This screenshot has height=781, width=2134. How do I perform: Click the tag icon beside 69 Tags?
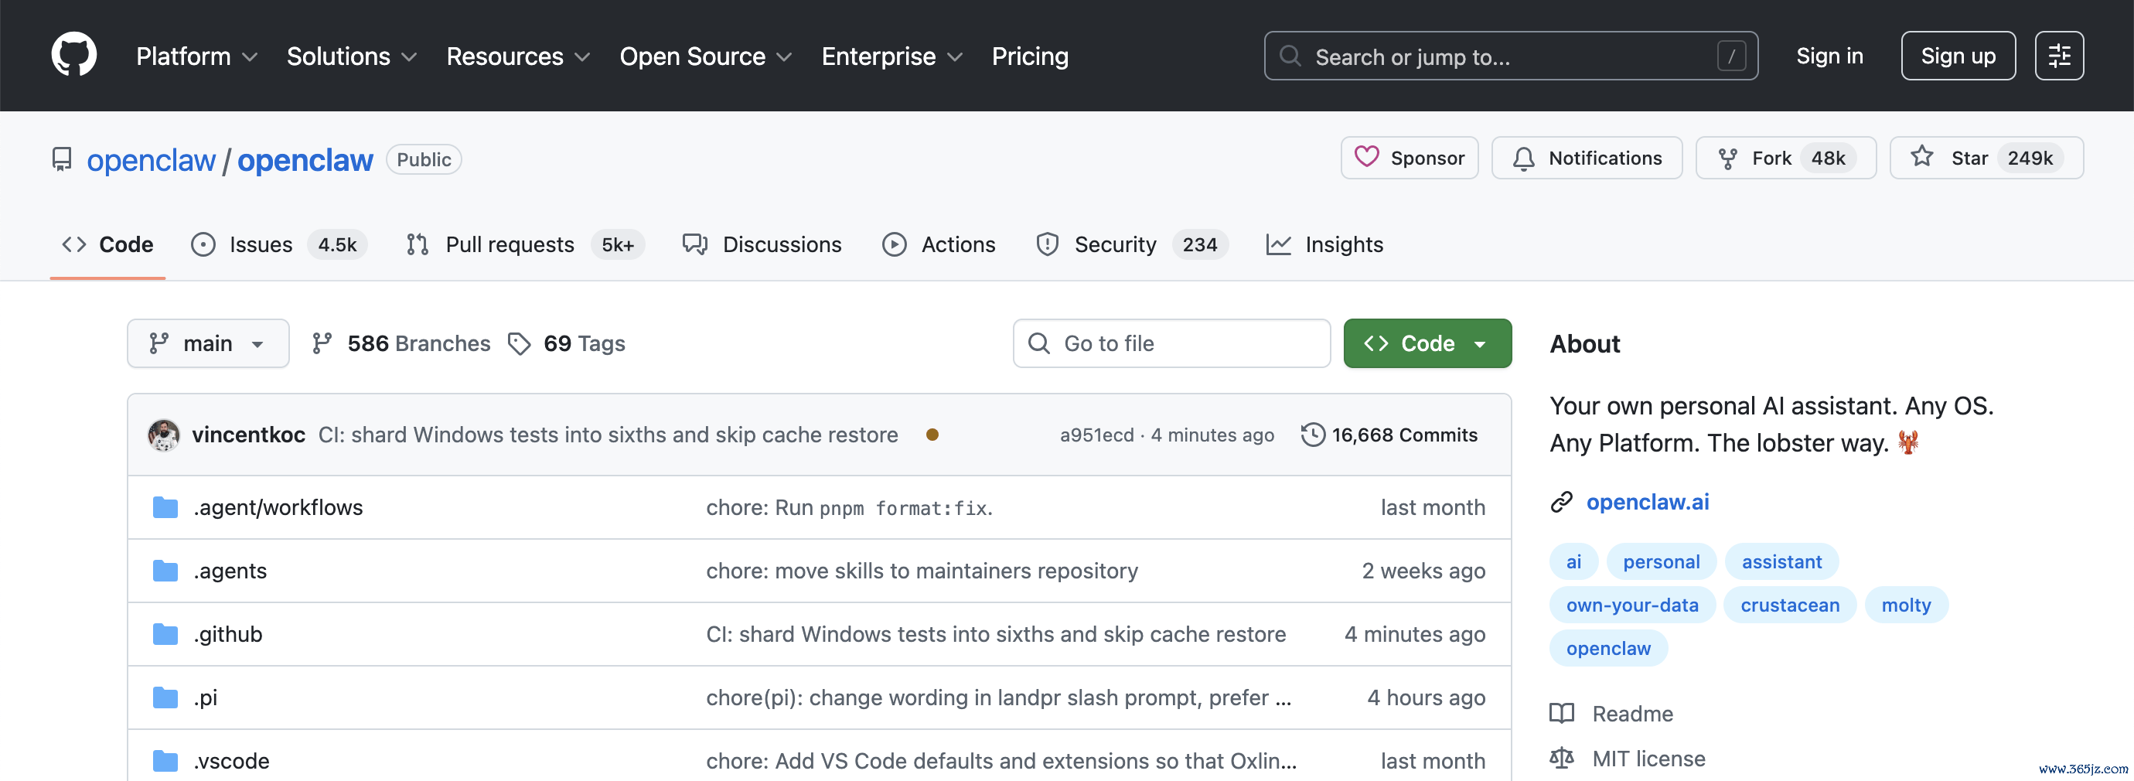coord(520,343)
